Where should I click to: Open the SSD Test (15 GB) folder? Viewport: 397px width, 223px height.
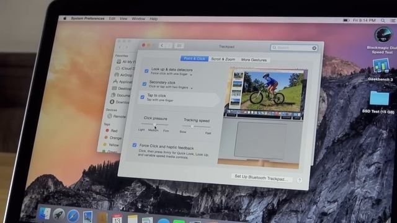pyautogui.click(x=379, y=98)
